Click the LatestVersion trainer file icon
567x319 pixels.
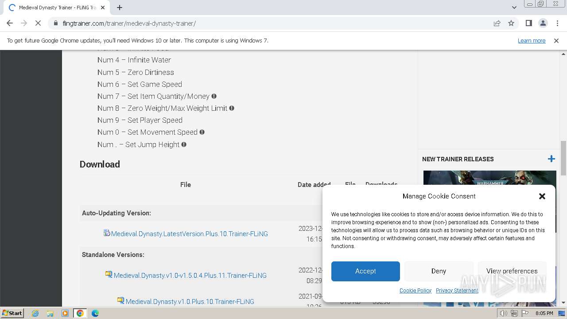(x=107, y=233)
